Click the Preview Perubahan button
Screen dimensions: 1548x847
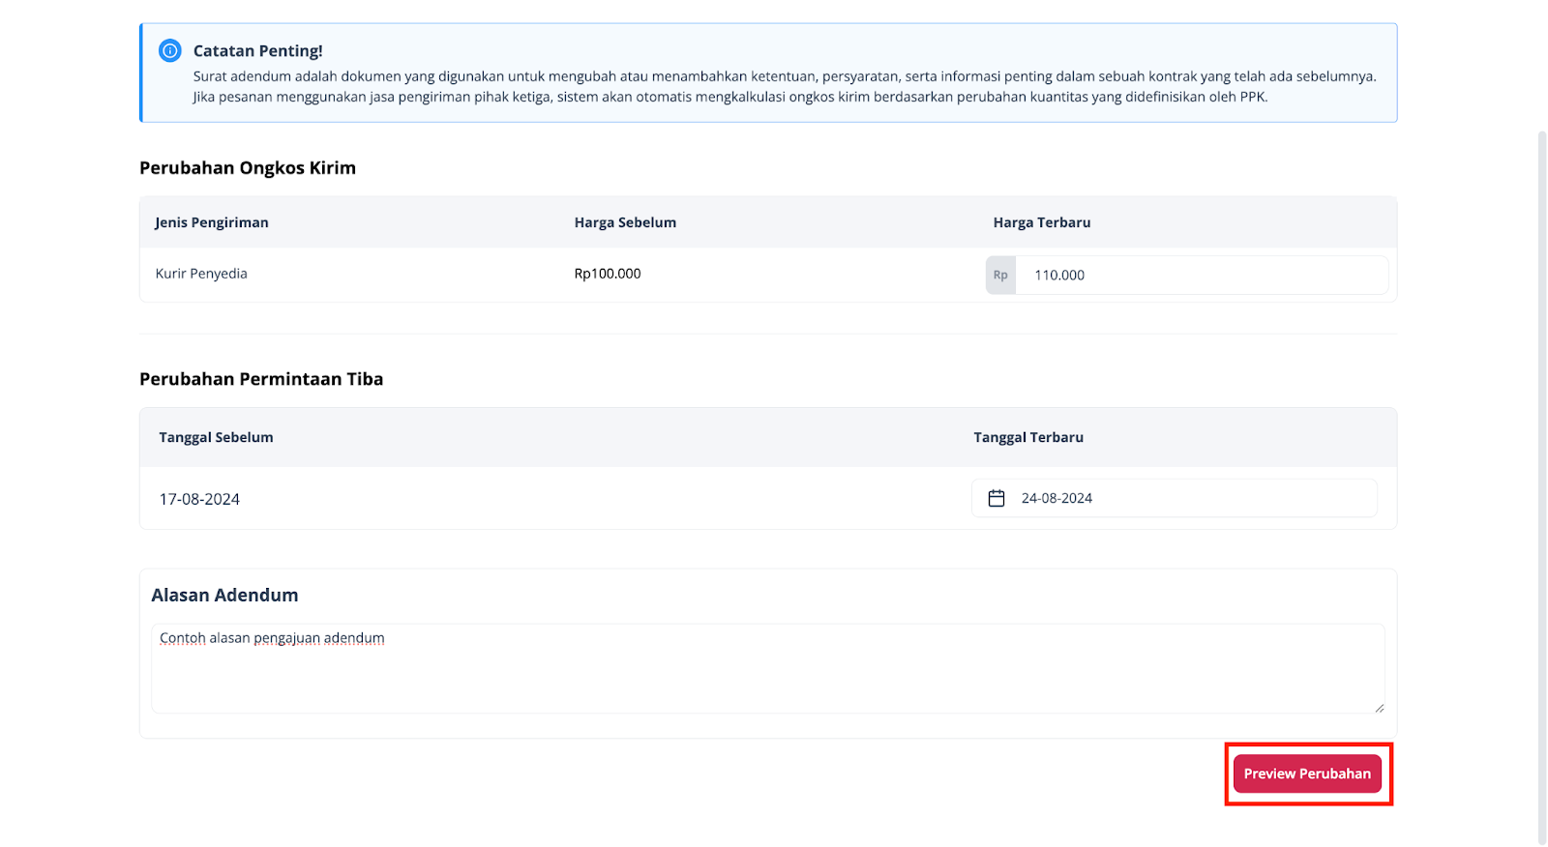coord(1306,774)
